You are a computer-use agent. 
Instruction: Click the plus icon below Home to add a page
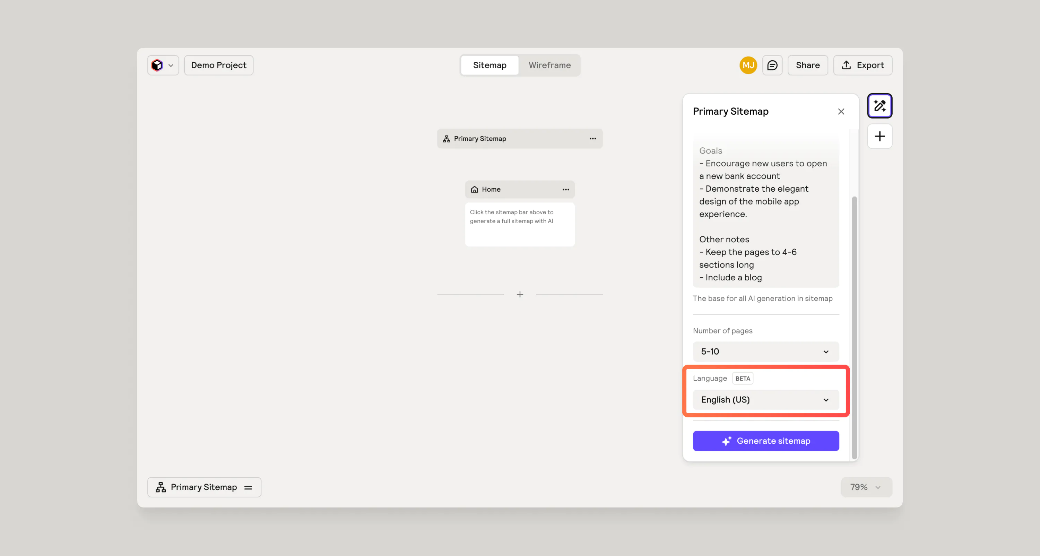tap(520, 294)
